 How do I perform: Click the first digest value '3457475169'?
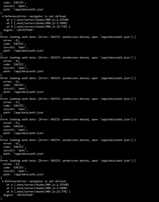(x=25, y=30)
